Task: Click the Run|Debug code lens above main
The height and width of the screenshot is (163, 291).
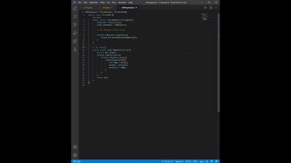Action: tap(97, 18)
